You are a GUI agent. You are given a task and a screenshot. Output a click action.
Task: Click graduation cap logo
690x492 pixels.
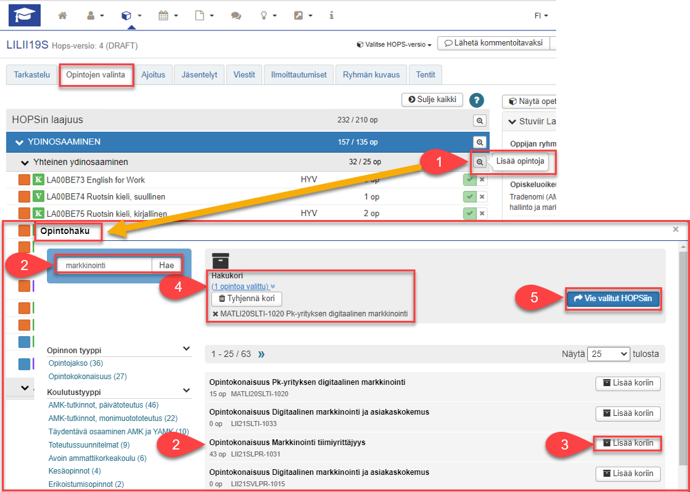pyautogui.click(x=24, y=15)
